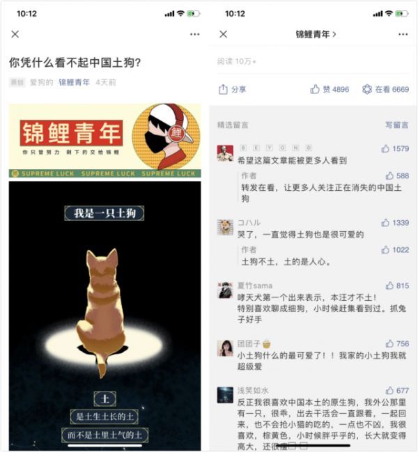Close the right comments page with X icon
The image size is (418, 452).
pos(223,34)
